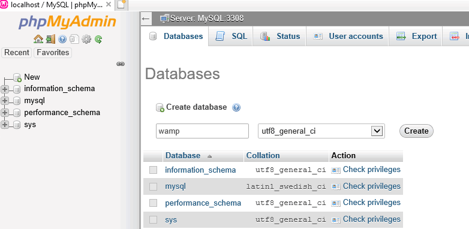This screenshot has height=229, width=469.
Task: Open the Export tab
Action: tap(416, 37)
